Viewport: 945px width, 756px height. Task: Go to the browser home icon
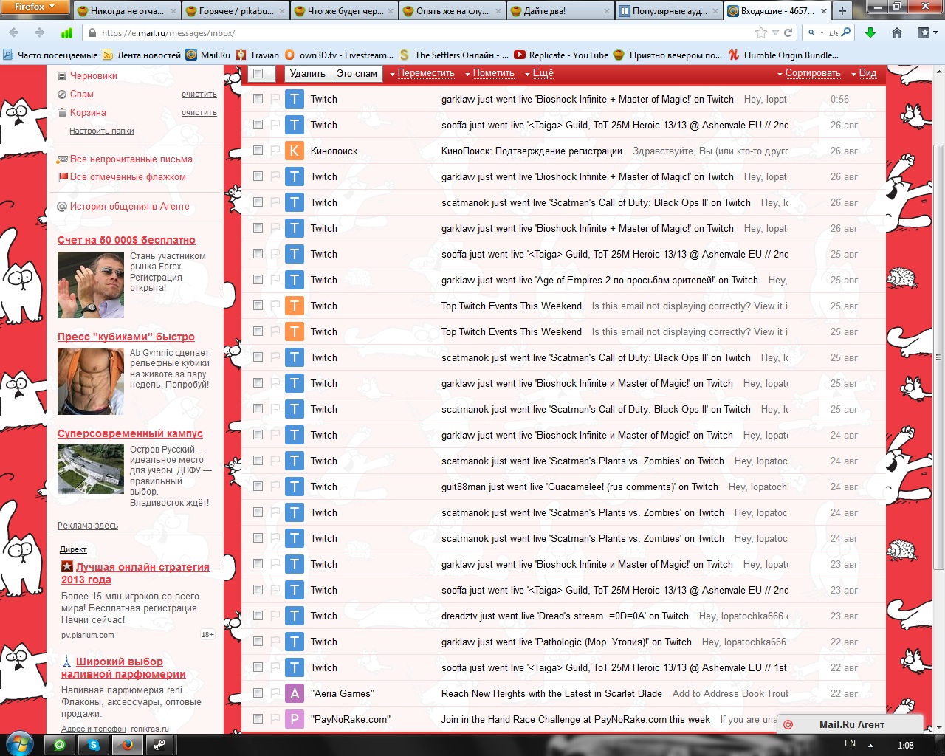[897, 32]
